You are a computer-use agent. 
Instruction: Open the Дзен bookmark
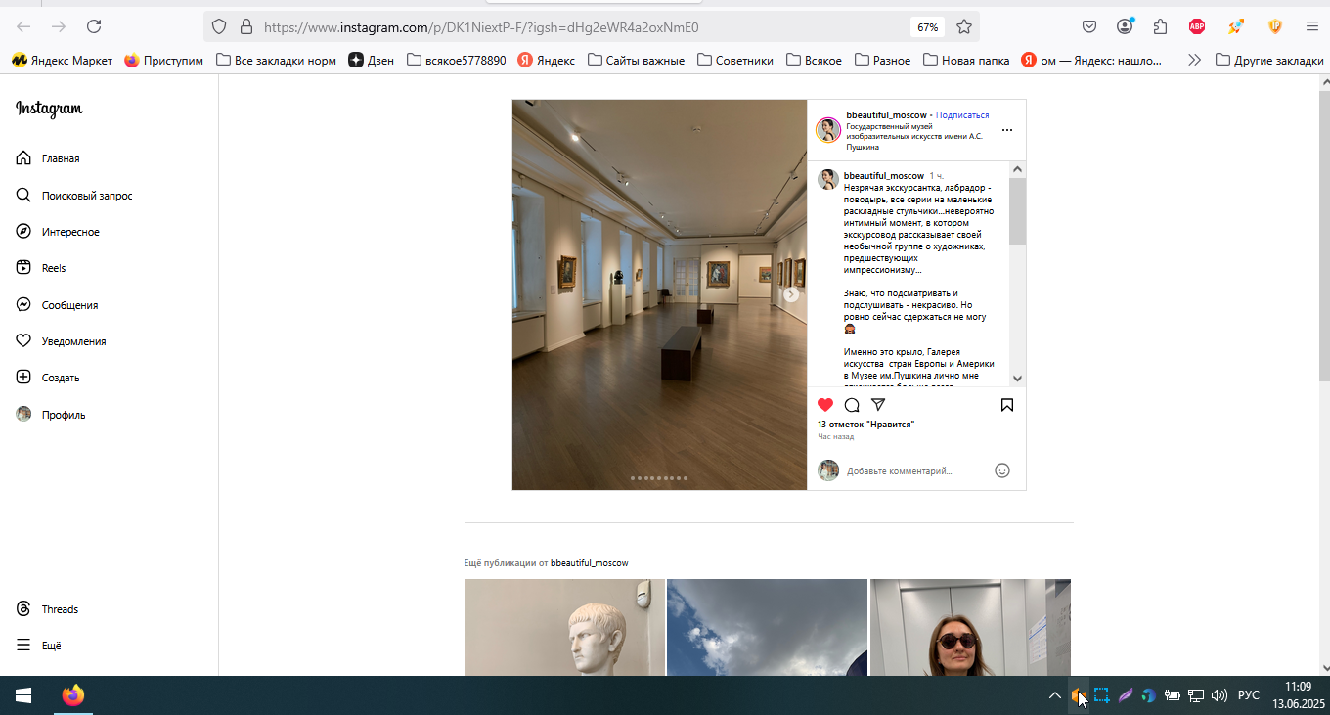(x=371, y=60)
